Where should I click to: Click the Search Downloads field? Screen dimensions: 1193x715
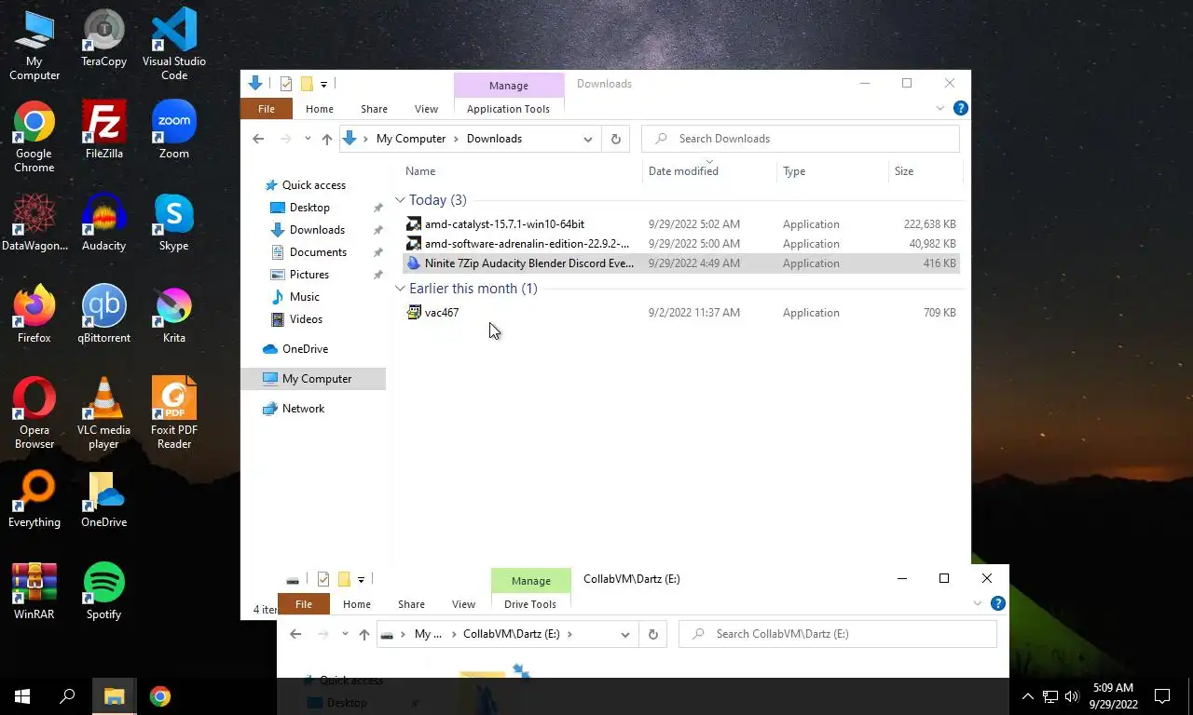tap(801, 139)
